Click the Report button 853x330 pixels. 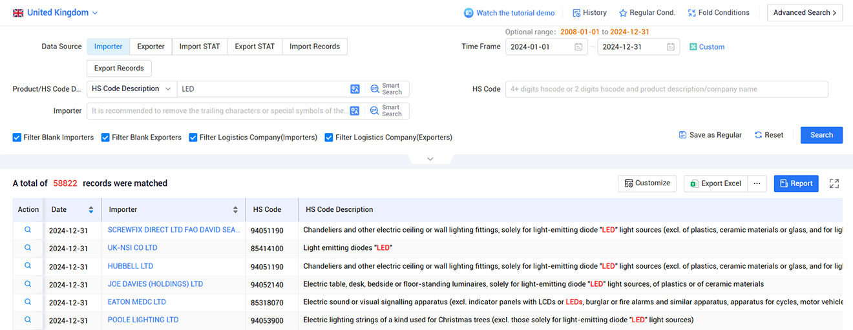point(796,183)
